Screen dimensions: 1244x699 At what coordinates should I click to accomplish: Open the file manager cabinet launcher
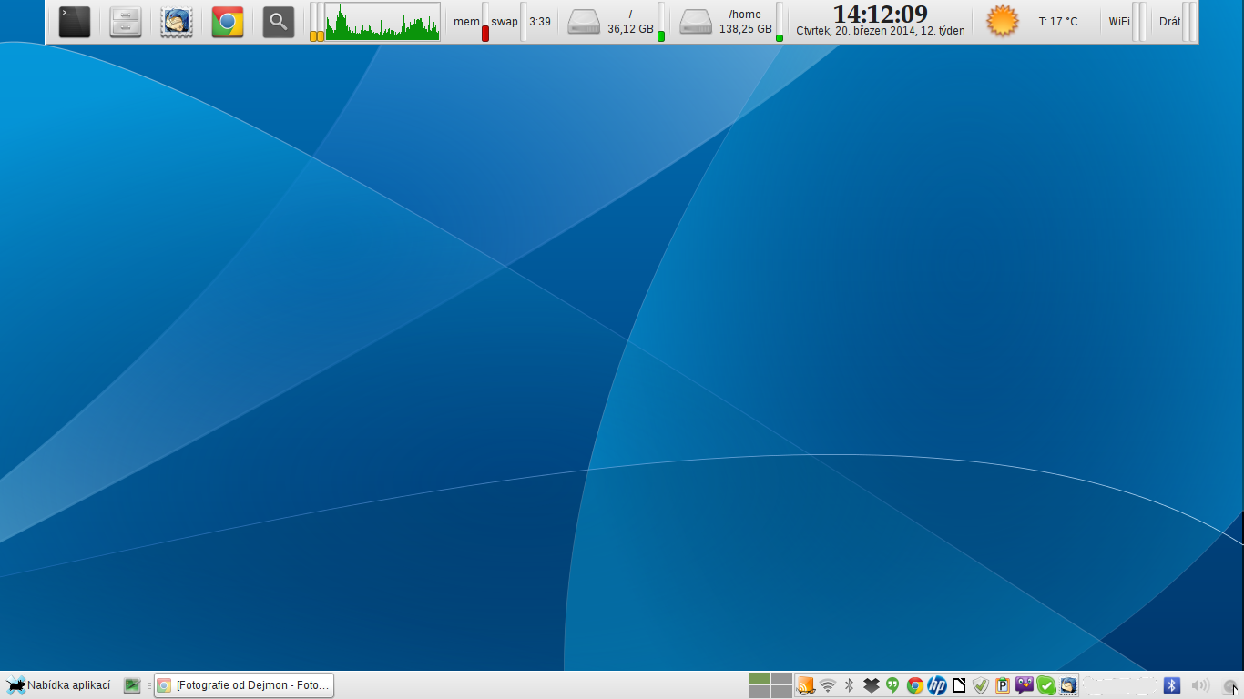click(126, 22)
